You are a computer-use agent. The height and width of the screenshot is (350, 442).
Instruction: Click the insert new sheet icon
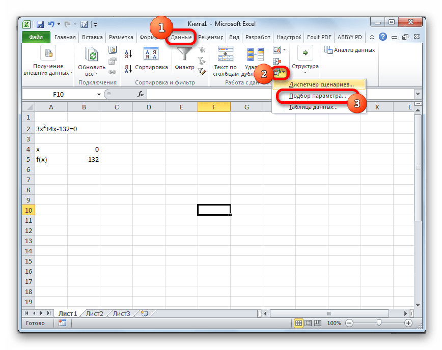pos(144,313)
